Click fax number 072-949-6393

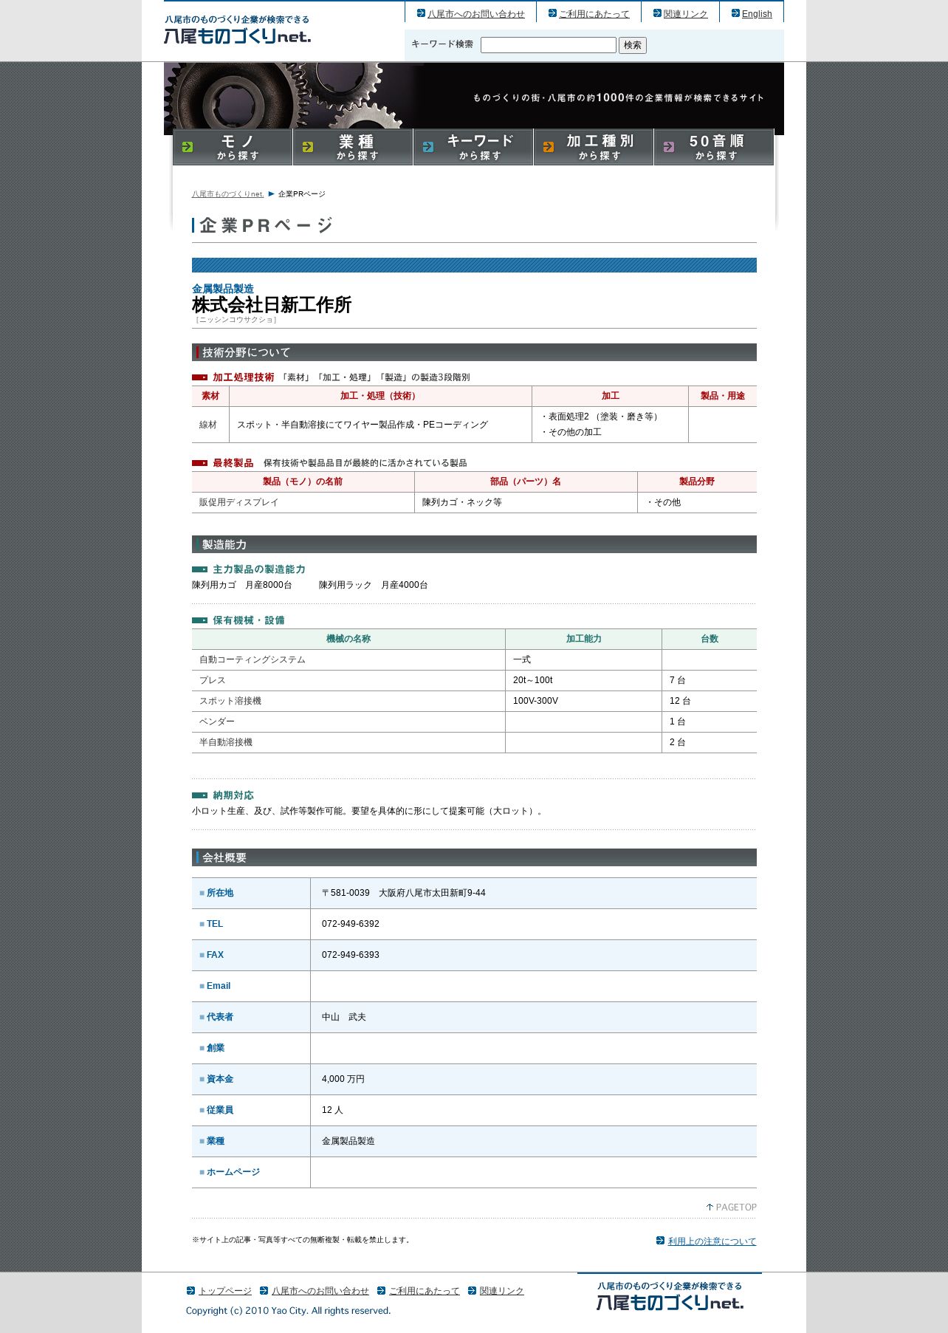pyautogui.click(x=351, y=955)
